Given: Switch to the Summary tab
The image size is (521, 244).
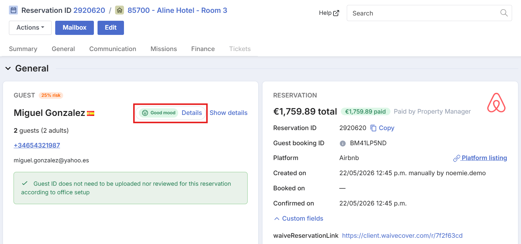Looking at the screenshot, I should click(23, 49).
